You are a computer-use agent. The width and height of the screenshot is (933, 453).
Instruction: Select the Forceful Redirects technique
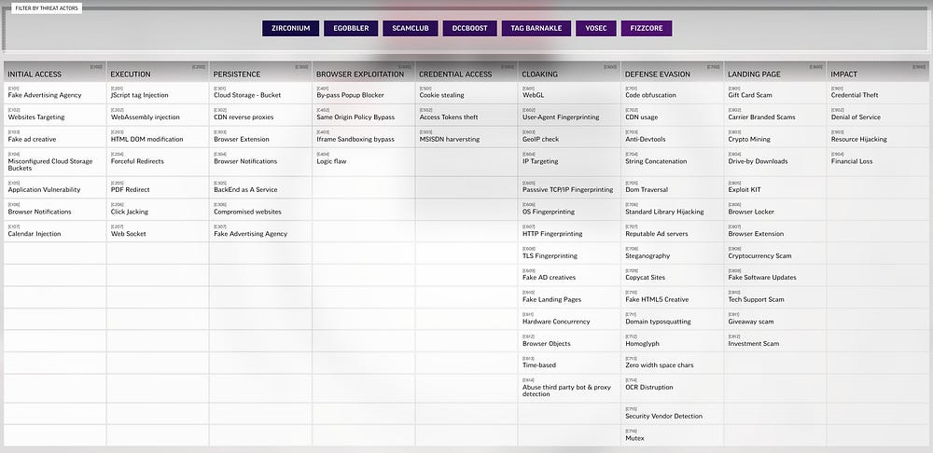pyautogui.click(x=158, y=161)
